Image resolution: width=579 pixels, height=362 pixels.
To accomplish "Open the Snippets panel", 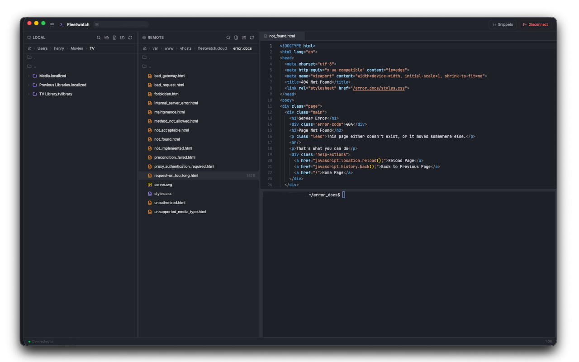I will pos(503,24).
